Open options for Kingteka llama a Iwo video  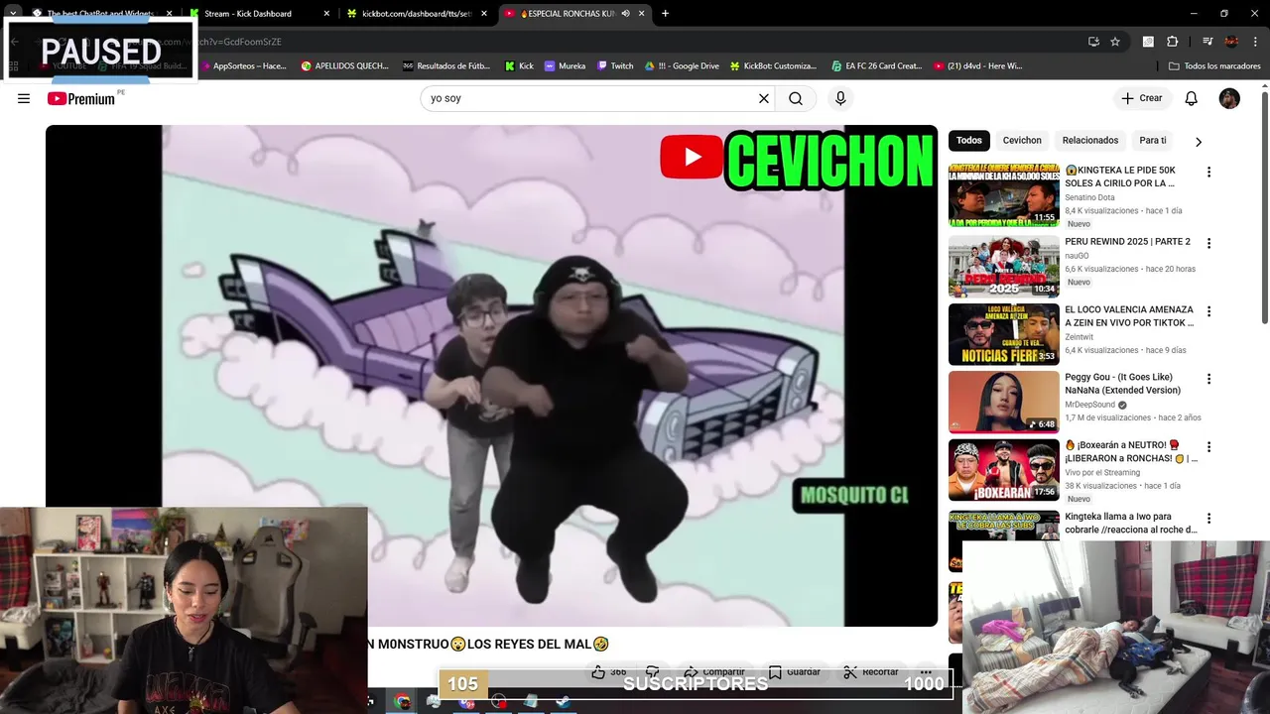(x=1208, y=519)
